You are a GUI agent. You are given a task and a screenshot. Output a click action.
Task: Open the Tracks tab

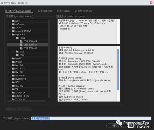63,11
